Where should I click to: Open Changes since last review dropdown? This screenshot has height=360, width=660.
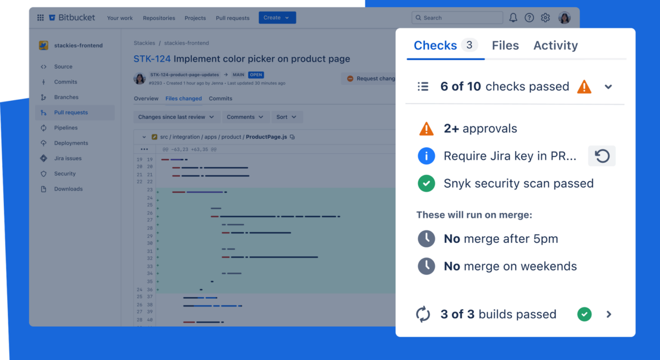176,117
